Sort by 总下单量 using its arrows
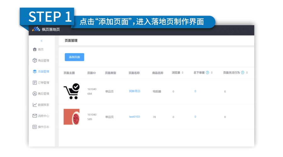Viewport: 283px width, 157px height. point(212,73)
